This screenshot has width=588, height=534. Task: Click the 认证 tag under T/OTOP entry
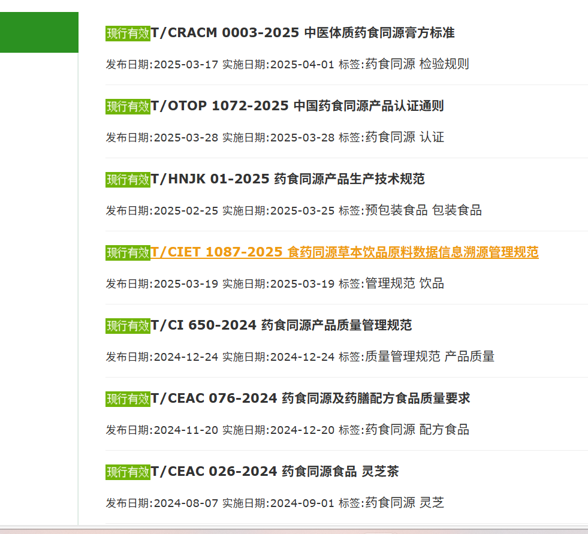432,137
